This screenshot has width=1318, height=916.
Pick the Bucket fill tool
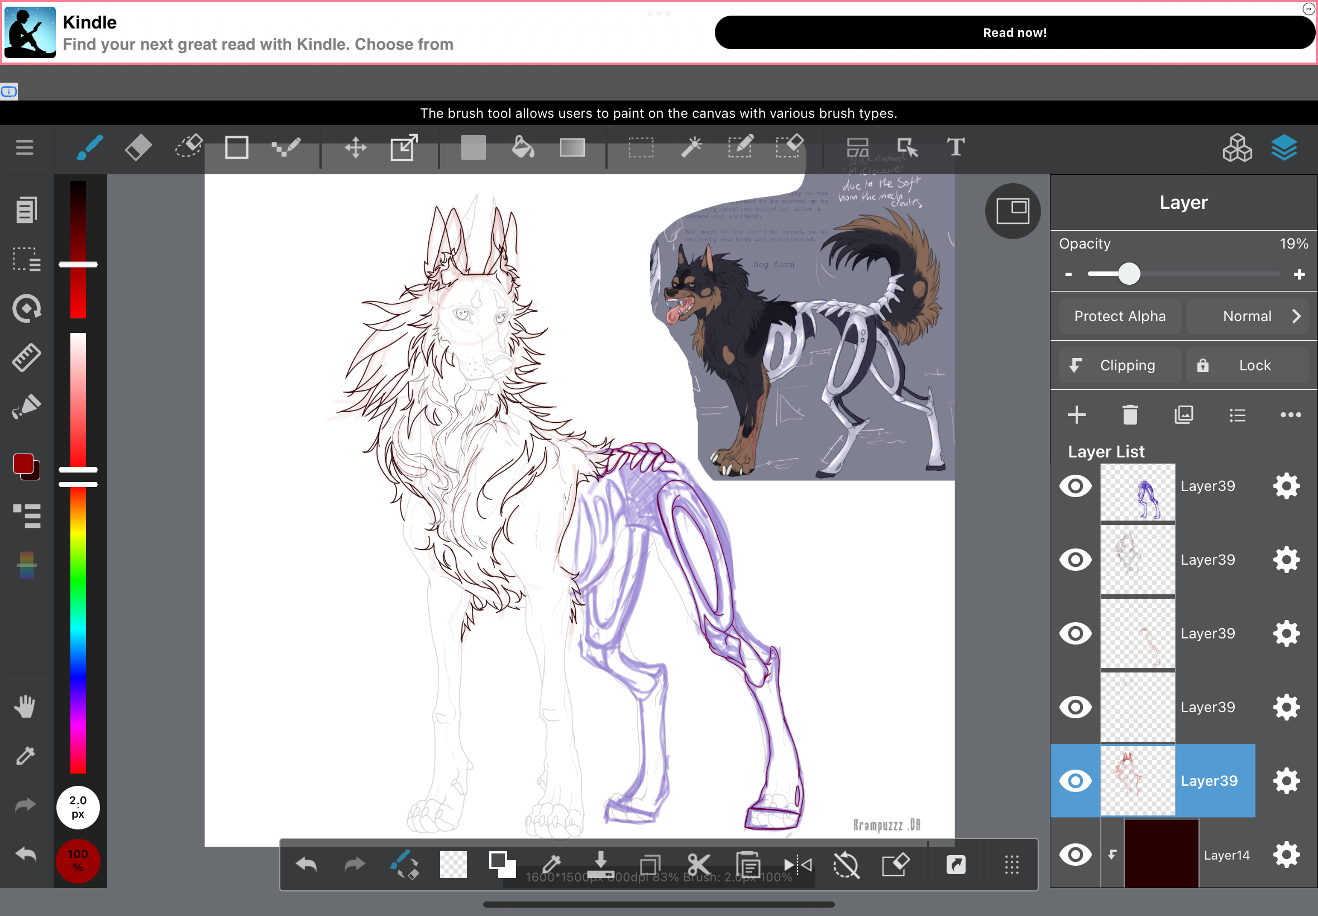pyautogui.click(x=522, y=148)
